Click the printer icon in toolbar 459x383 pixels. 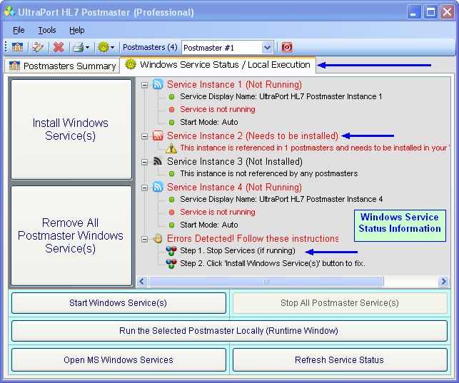click(78, 47)
